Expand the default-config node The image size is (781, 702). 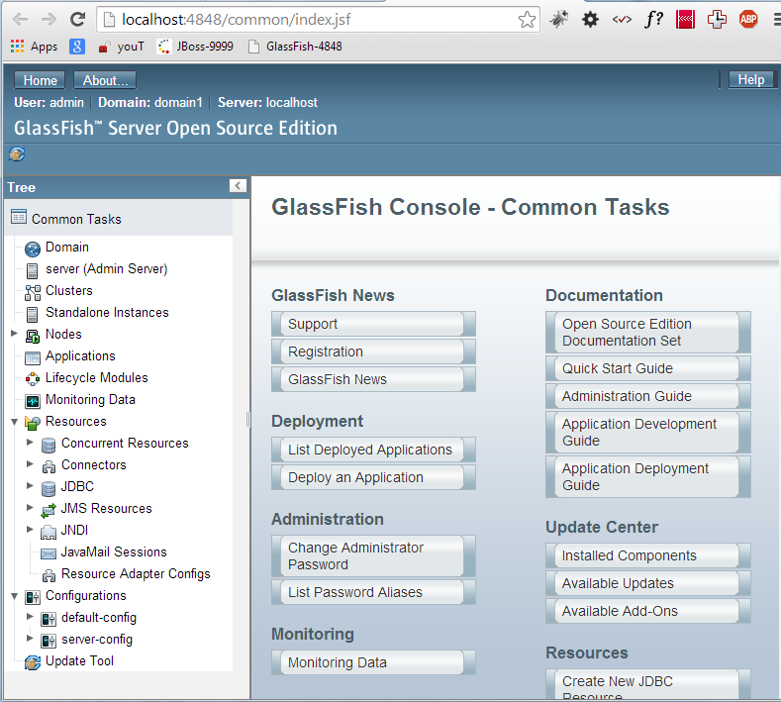pyautogui.click(x=30, y=616)
